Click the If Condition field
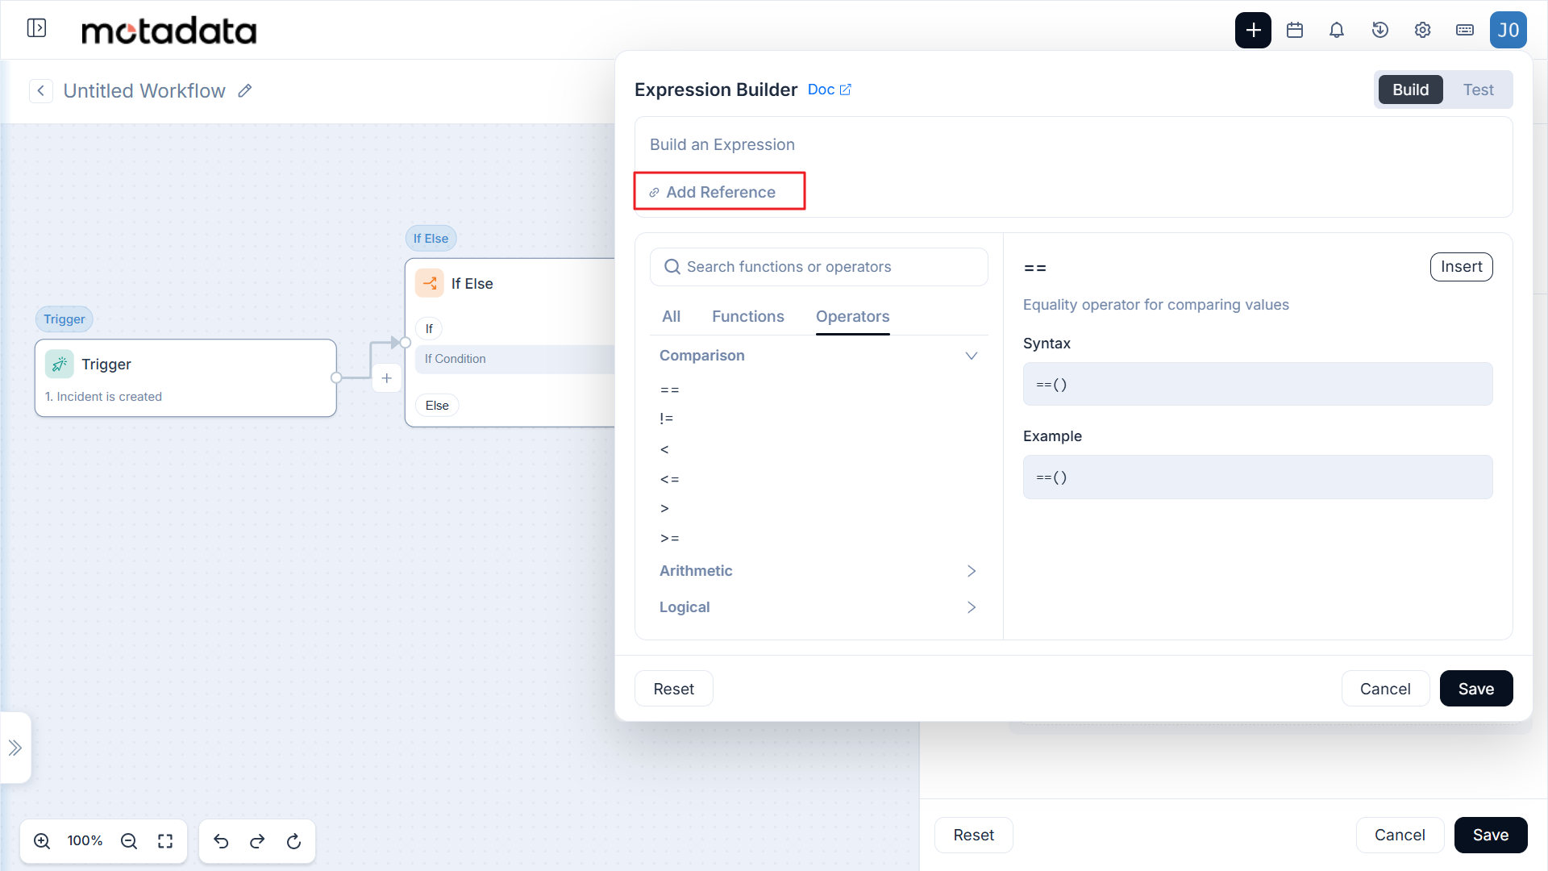 (x=515, y=359)
